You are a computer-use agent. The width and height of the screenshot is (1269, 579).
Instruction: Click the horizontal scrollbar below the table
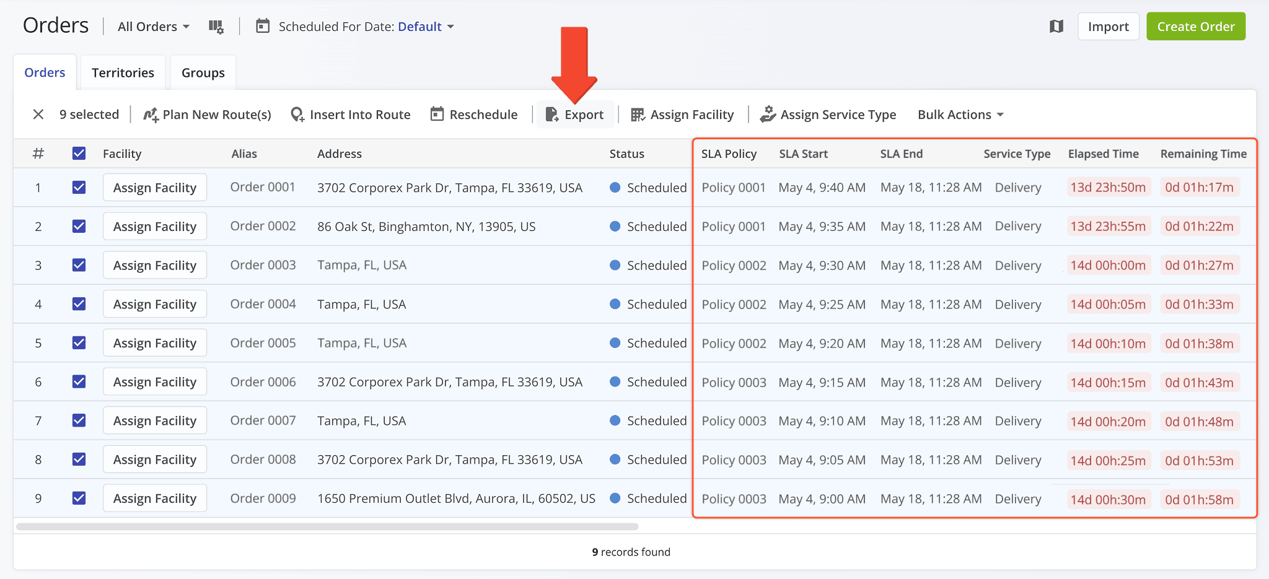click(322, 527)
